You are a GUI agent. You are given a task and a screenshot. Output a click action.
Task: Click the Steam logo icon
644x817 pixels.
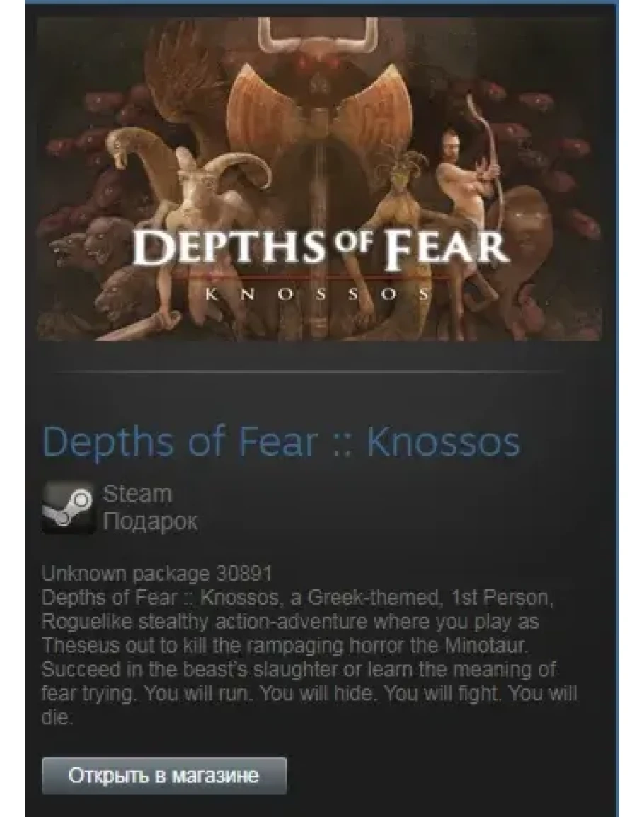click(x=69, y=507)
